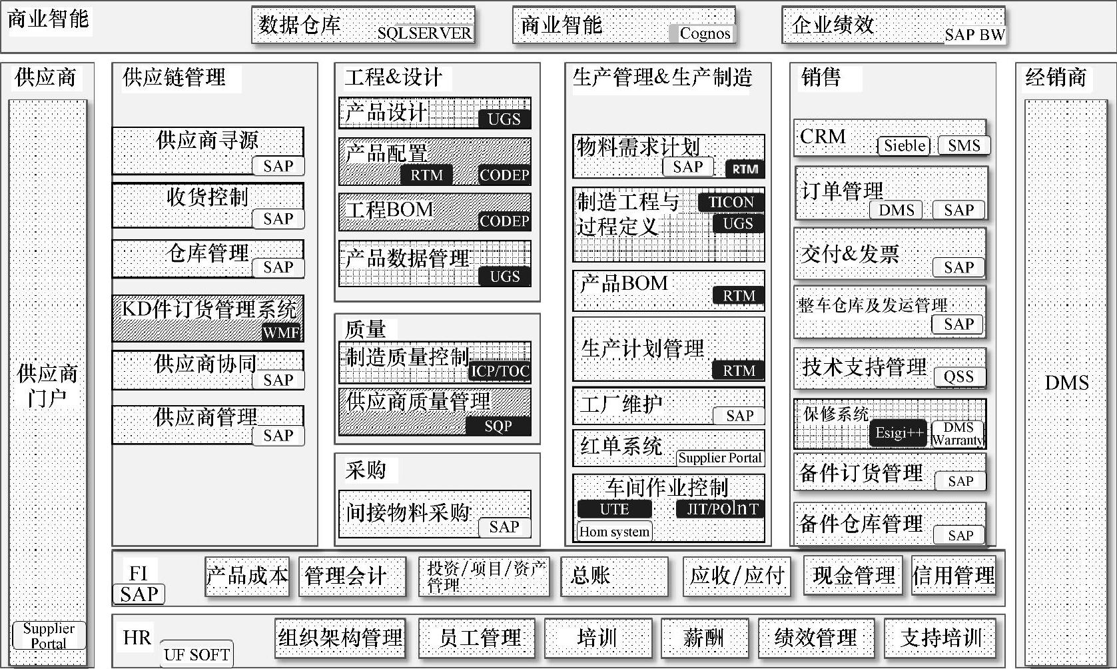Viewport: 1117px width, 669px height.
Task: Select the 产品BOM box
Action: [x=669, y=291]
